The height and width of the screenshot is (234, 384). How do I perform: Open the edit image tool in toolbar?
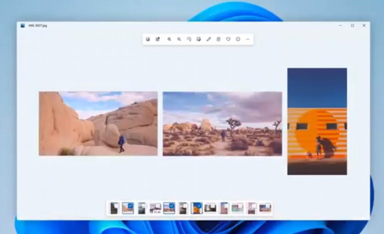click(198, 39)
